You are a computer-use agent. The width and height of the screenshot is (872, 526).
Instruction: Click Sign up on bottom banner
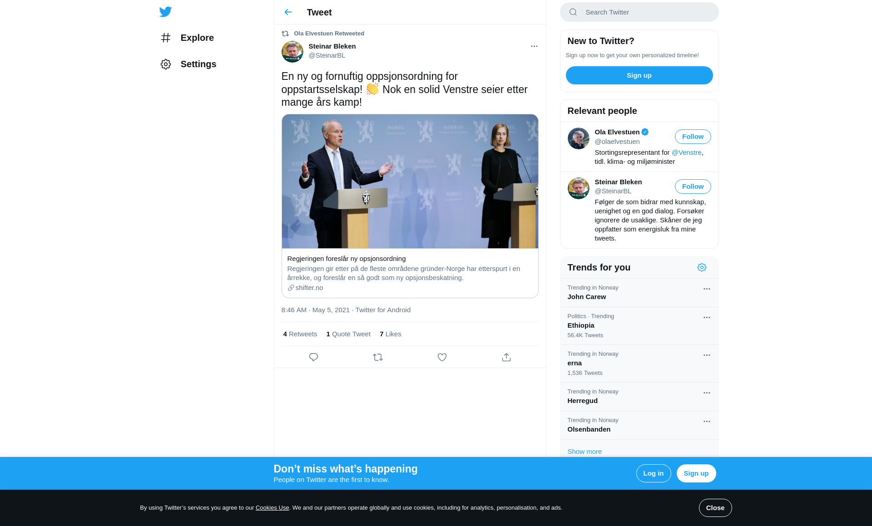[696, 473]
